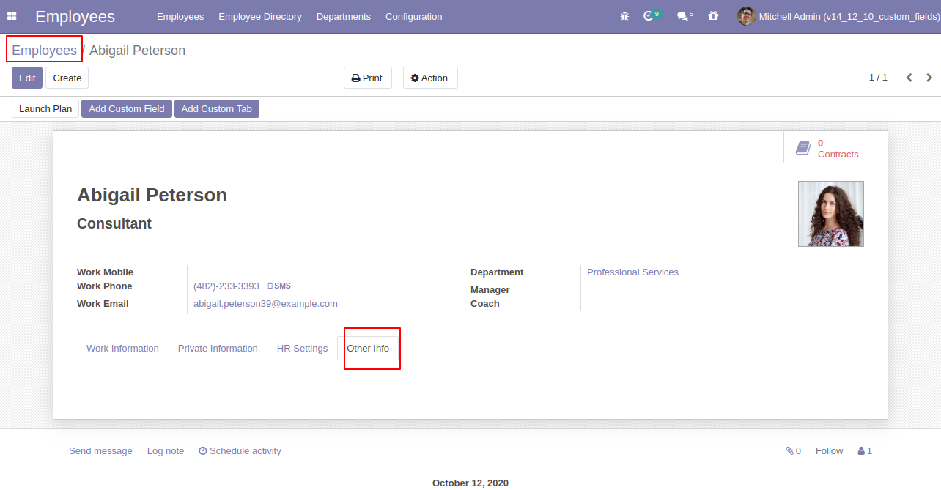Send SMS to work phone
Viewport: 941px width, 490px height.
[279, 286]
